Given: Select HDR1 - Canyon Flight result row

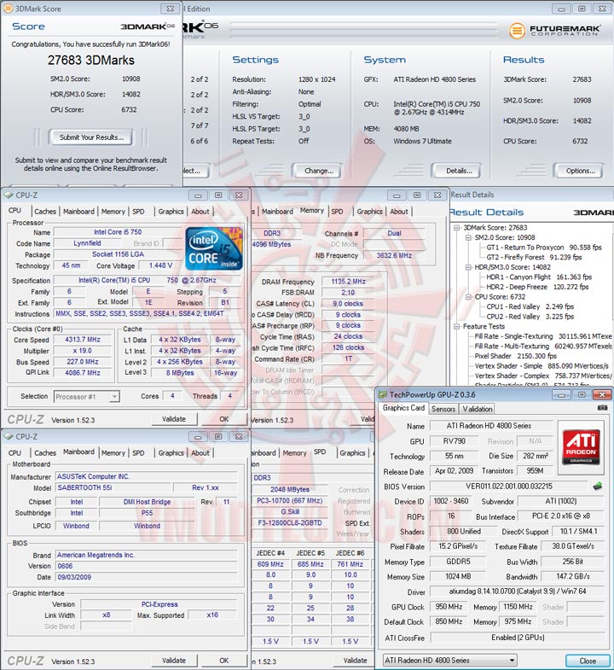Looking at the screenshot, I should point(539,277).
